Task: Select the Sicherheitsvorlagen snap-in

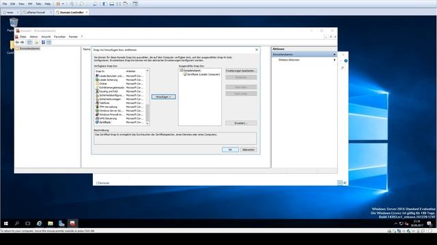Action: point(120,99)
